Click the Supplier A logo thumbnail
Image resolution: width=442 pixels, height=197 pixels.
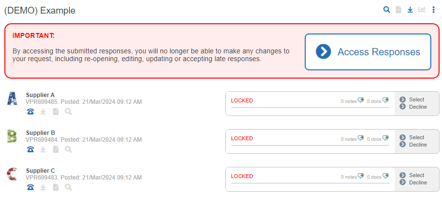click(12, 98)
